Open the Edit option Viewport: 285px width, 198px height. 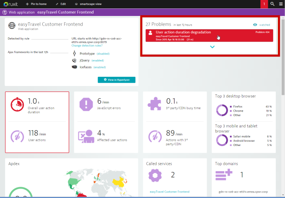click(x=61, y=4)
